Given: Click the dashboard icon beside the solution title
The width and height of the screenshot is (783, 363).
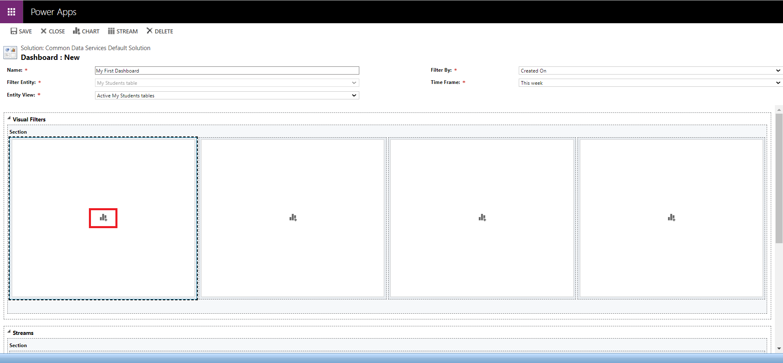Looking at the screenshot, I should point(10,53).
